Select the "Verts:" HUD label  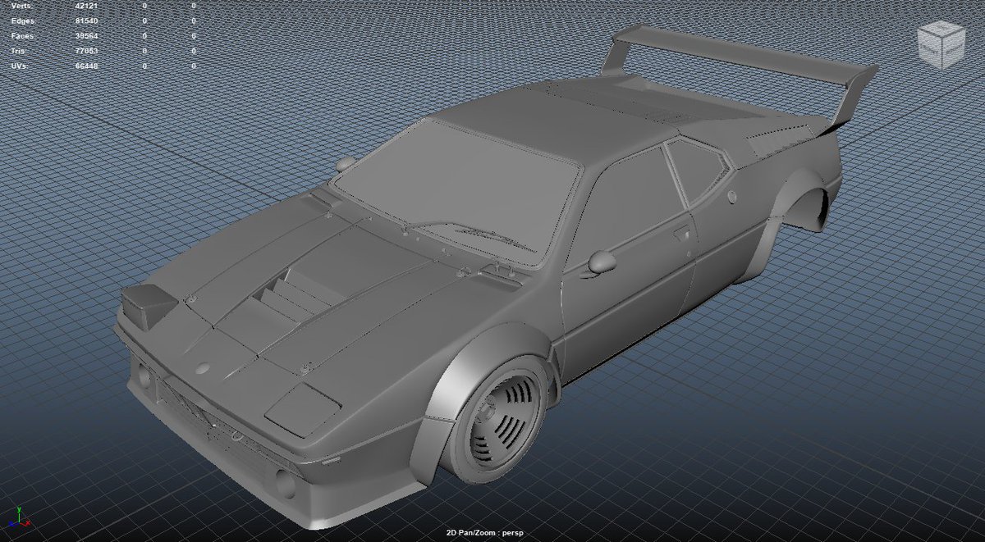(21, 6)
